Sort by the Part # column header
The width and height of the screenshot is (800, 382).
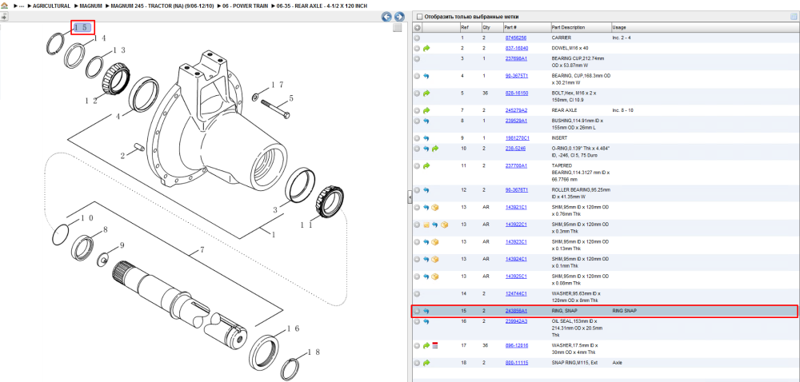point(510,27)
